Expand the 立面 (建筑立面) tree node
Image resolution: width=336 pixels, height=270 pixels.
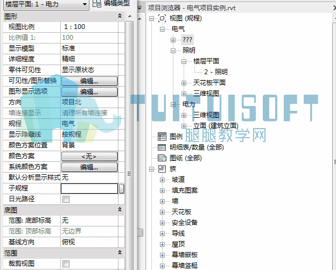click(x=184, y=126)
